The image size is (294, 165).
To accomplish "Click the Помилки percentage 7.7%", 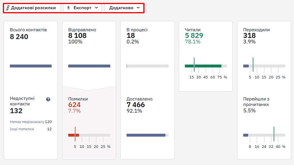I will pyautogui.click(x=74, y=111).
